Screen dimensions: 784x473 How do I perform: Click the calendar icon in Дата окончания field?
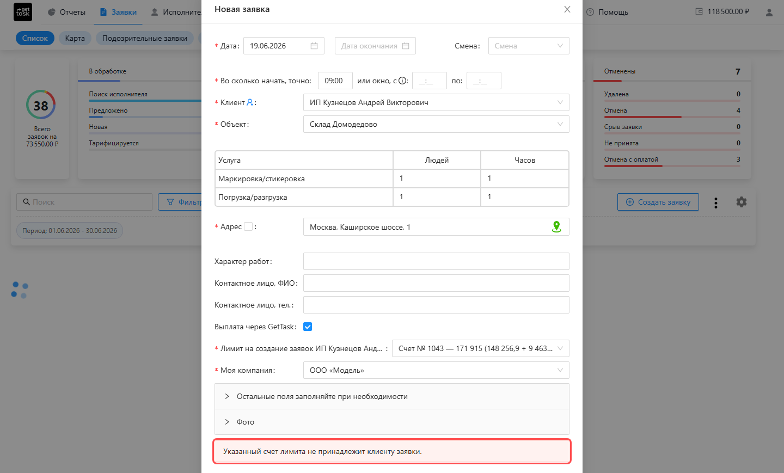click(406, 46)
